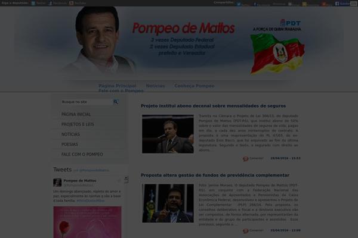Open Conheça Pompeo in top navigation
The width and height of the screenshot is (358, 238).
[x=195, y=86]
